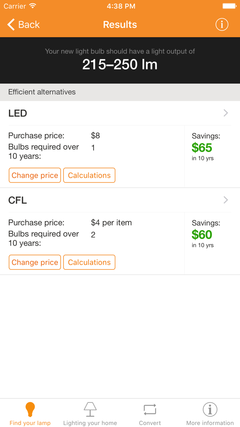This screenshot has height=427, width=240.
Task: Open the info screen via top-right info icon
Action: 222,24
